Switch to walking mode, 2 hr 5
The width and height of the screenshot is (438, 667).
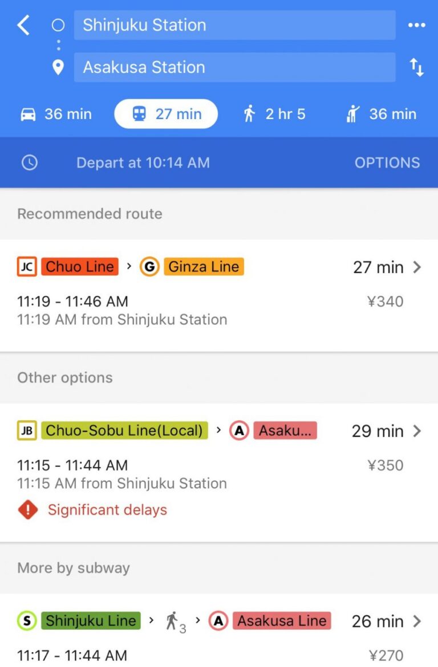(x=274, y=114)
